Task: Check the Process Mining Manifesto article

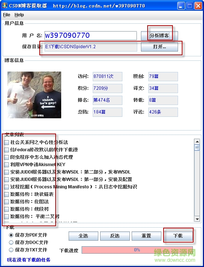Action: [6, 187]
